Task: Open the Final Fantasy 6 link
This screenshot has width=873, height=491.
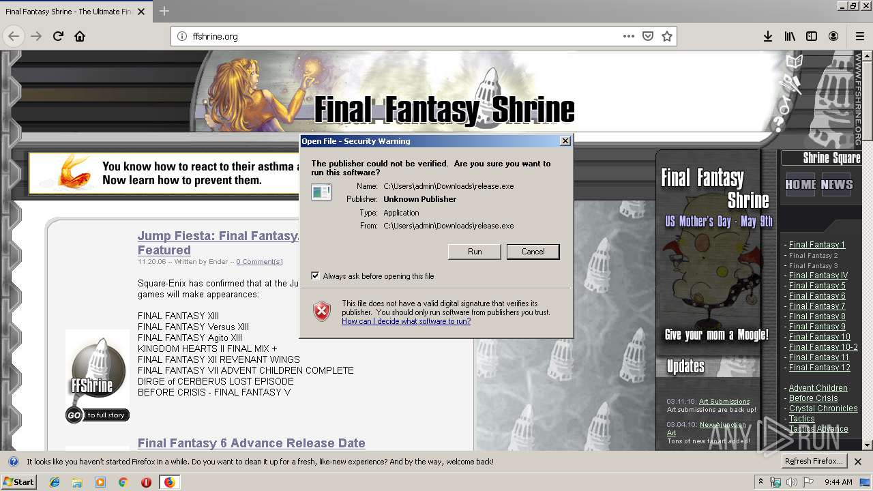Action: coord(817,296)
